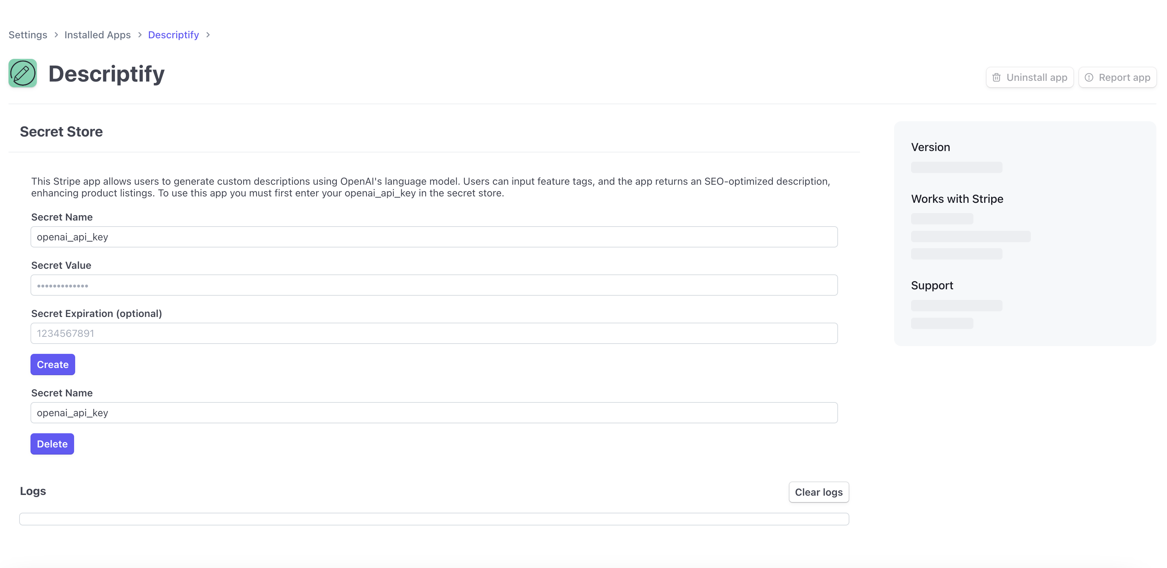The image size is (1167, 568).
Task: Click the empty Logs output box
Action: [x=434, y=519]
